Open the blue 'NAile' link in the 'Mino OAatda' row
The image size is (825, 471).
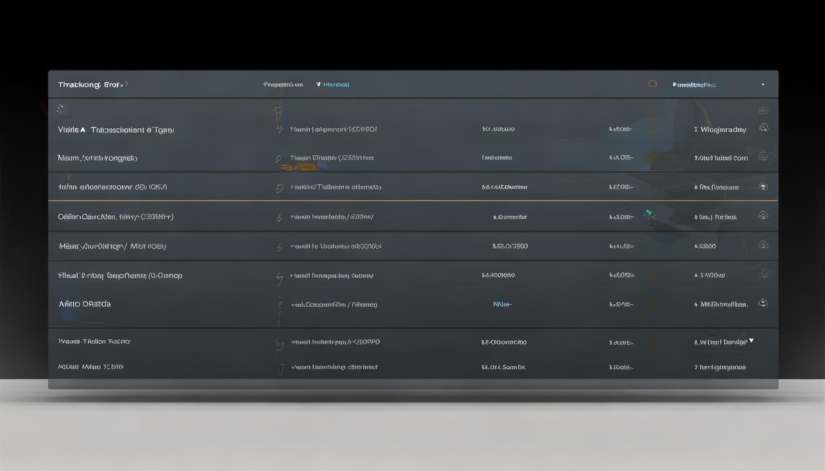[x=502, y=304]
